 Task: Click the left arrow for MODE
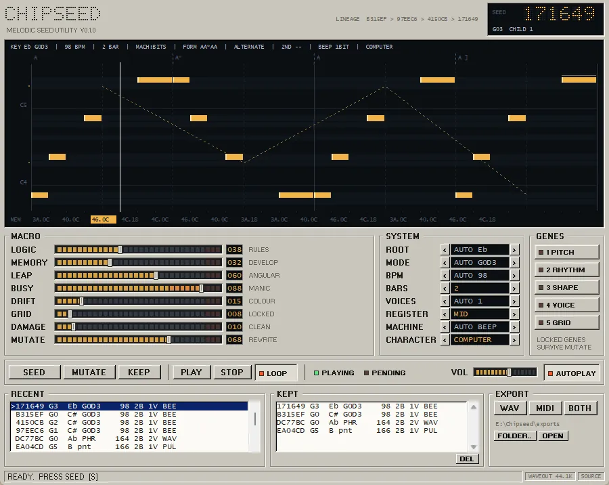click(445, 263)
